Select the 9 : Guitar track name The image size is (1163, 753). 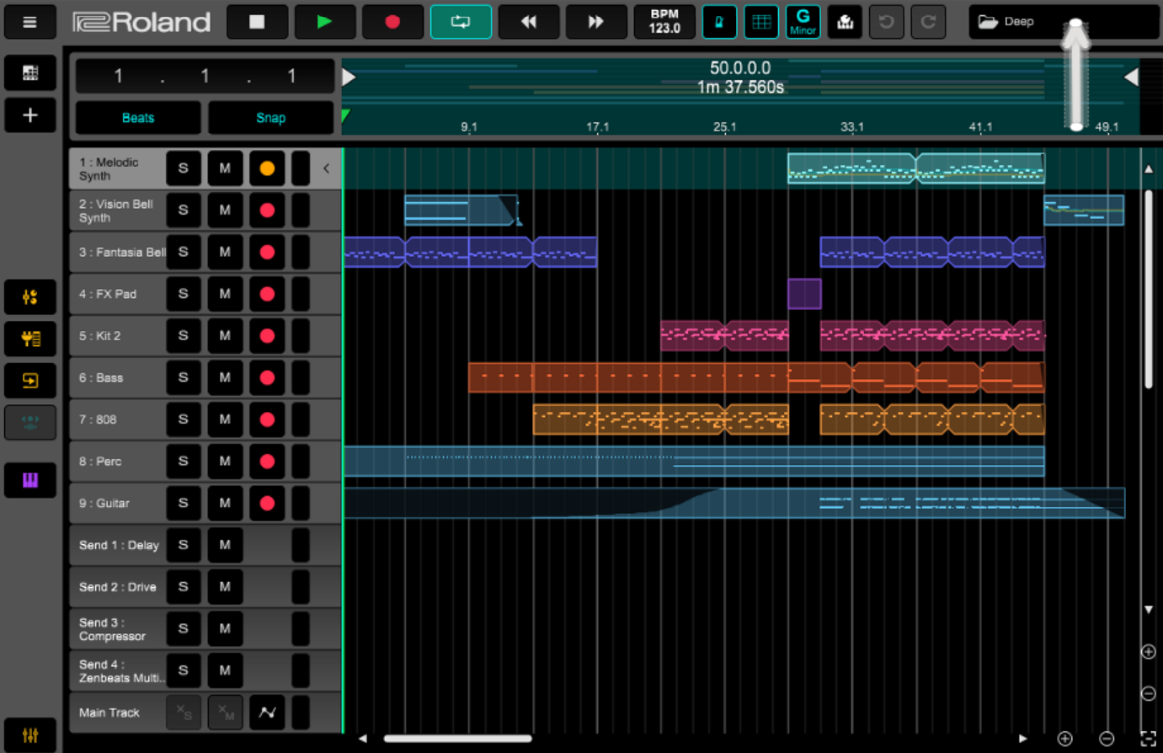point(104,503)
